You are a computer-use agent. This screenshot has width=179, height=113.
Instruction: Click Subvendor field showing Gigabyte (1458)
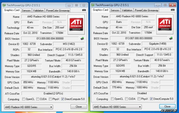pyautogui.click(x=157, y=44)
